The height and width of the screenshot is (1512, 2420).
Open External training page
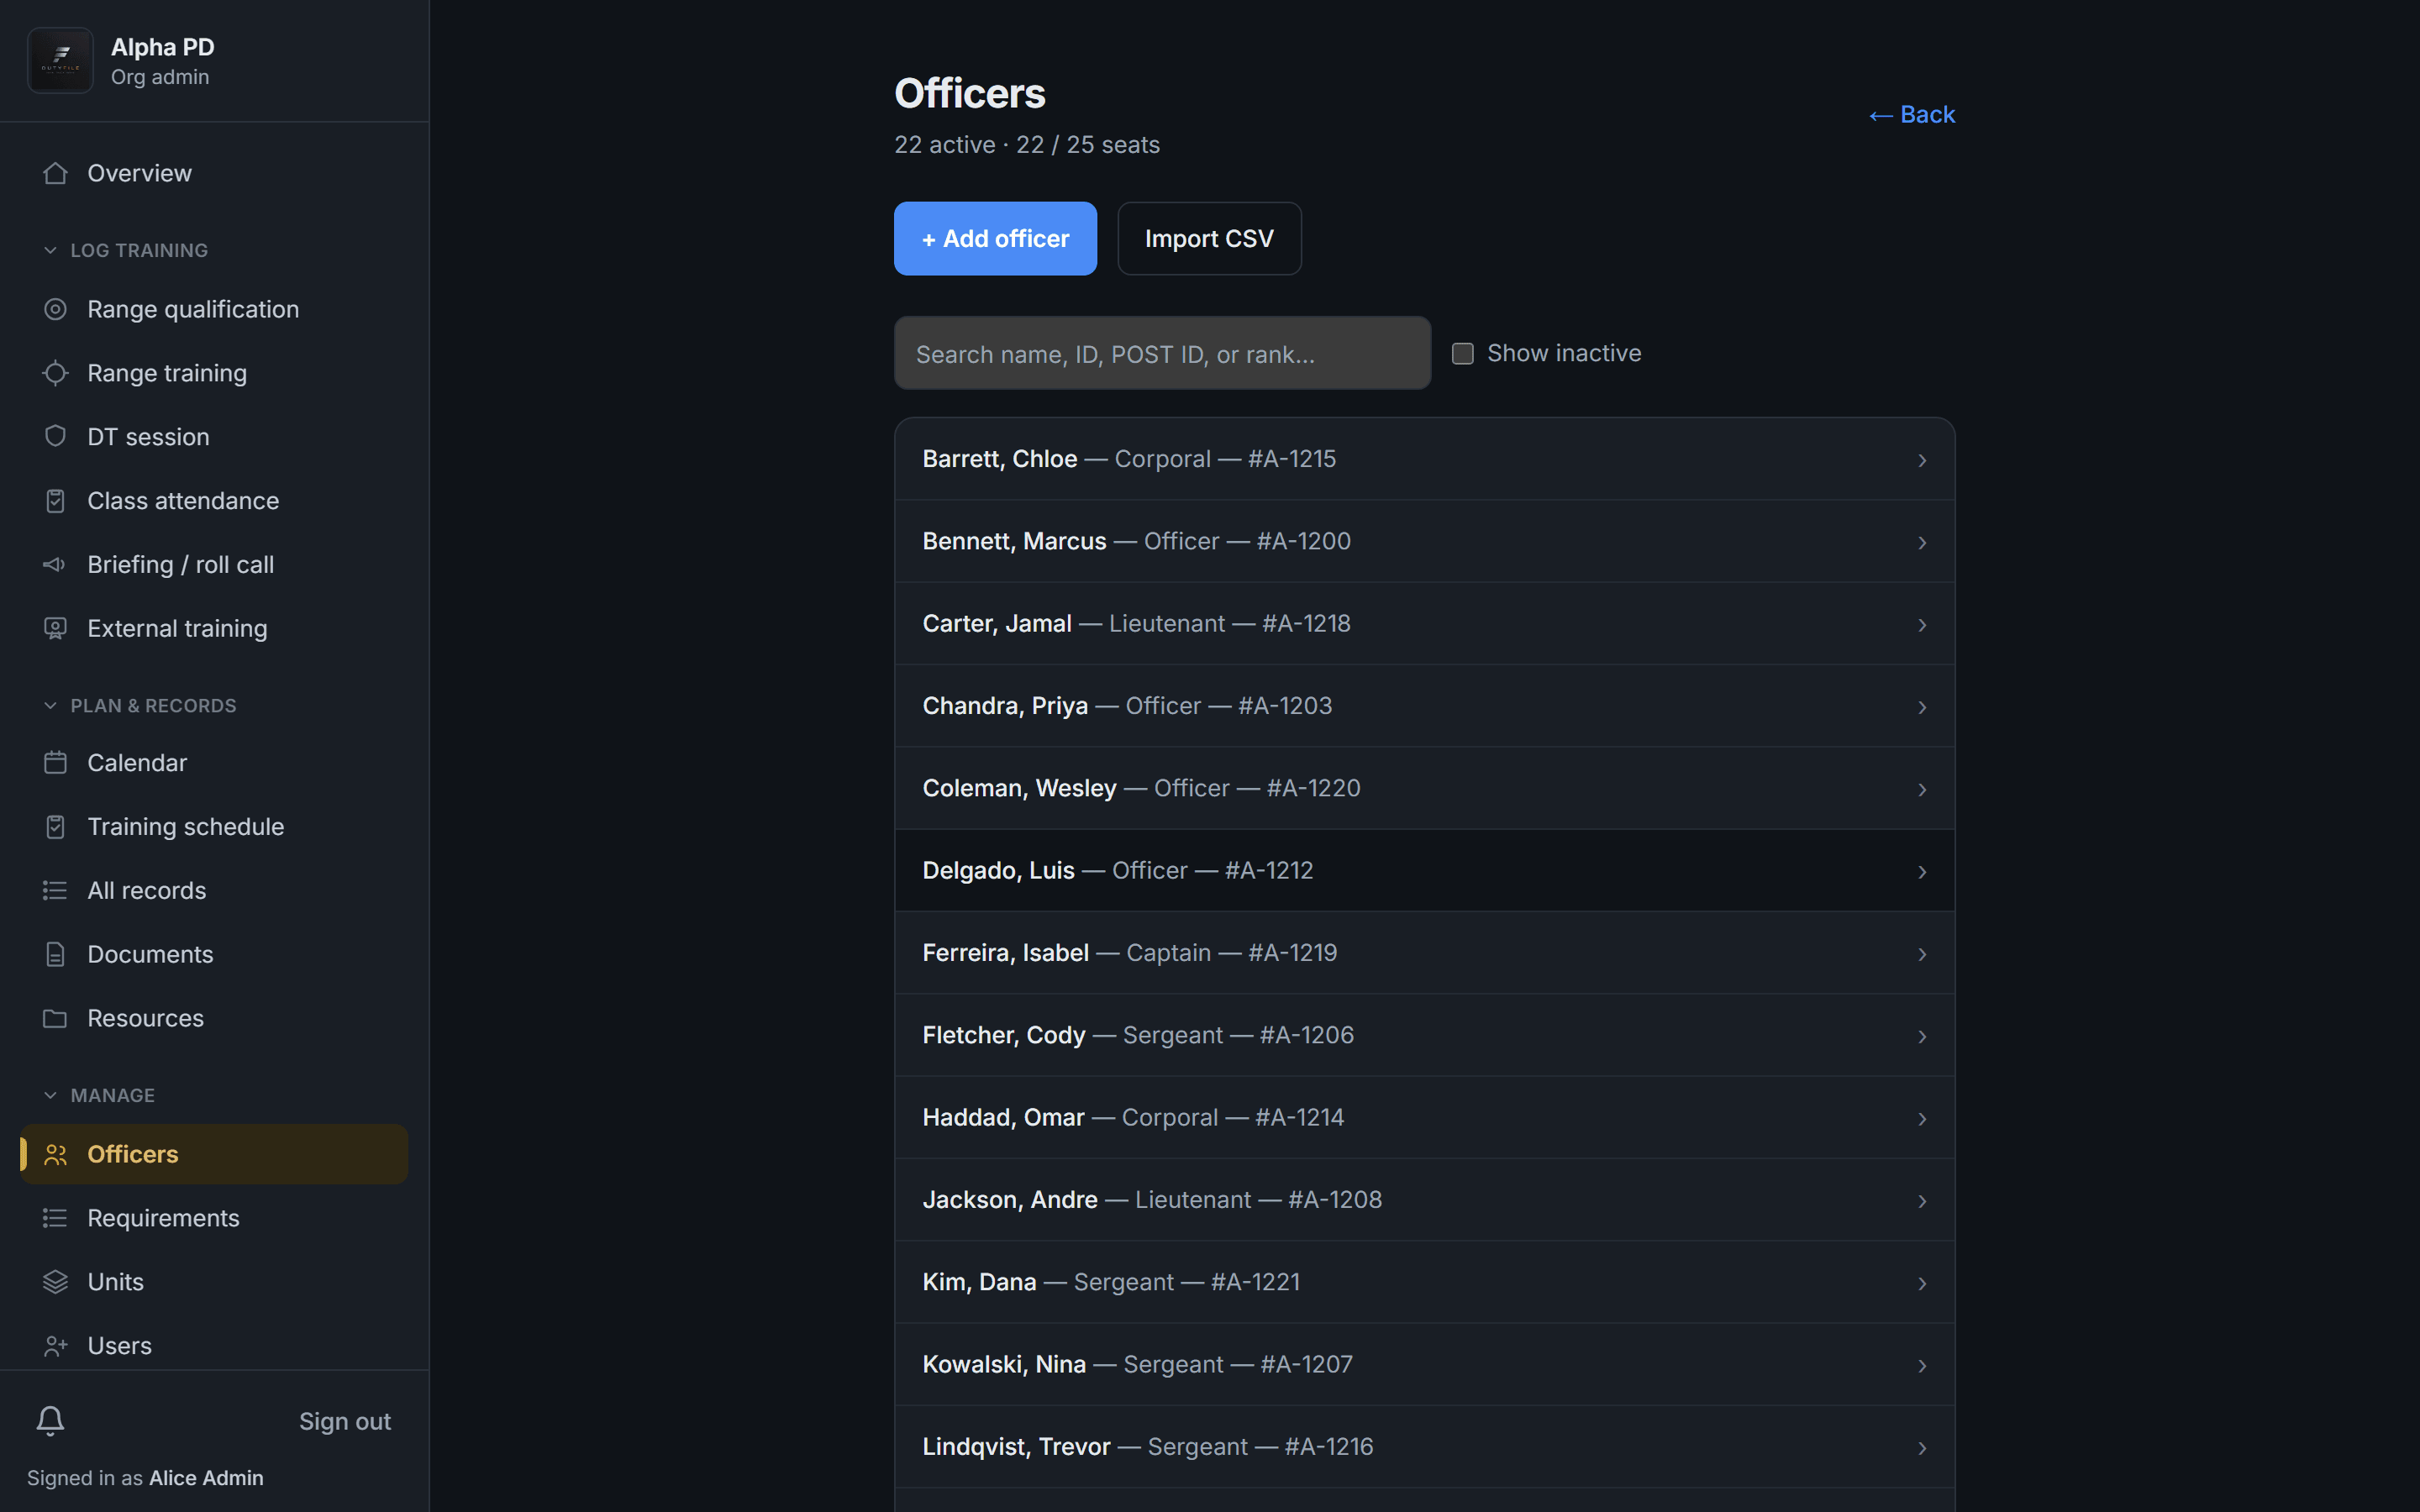pos(214,629)
